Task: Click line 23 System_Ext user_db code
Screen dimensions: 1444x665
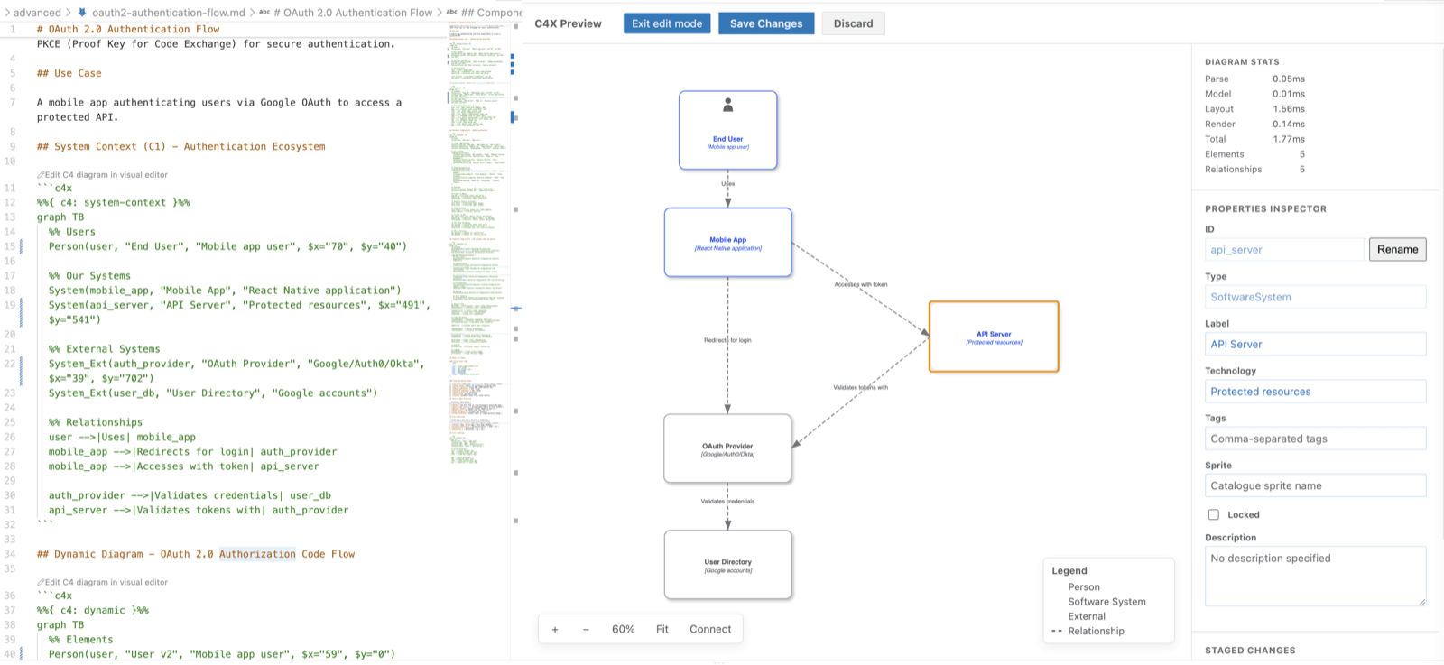Action: coord(213,393)
